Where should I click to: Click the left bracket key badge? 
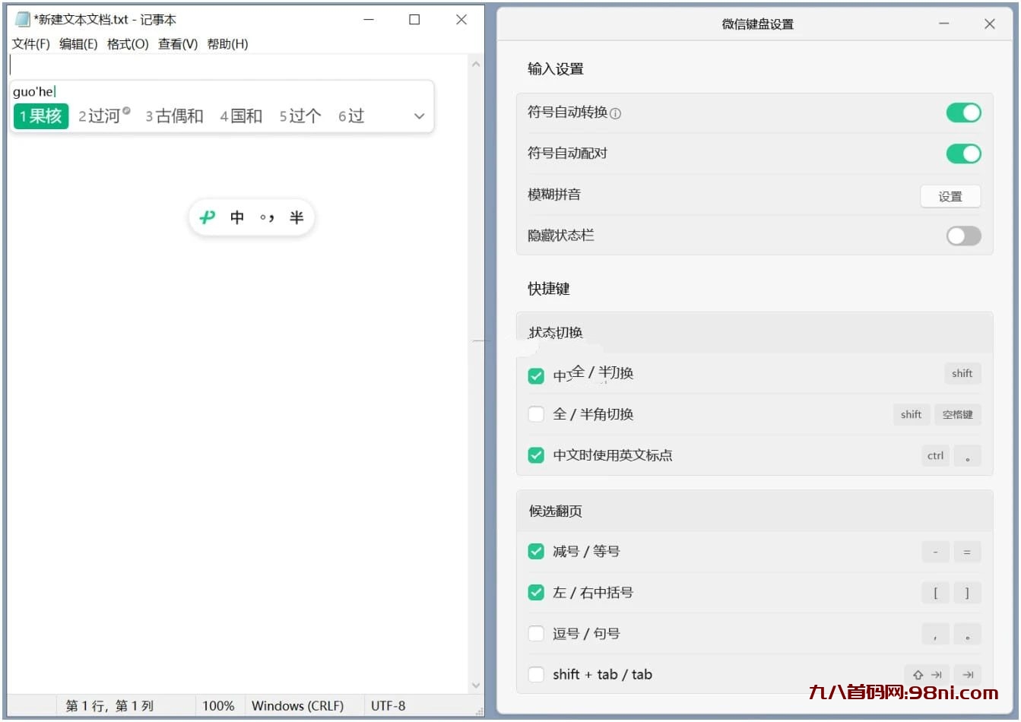935,593
